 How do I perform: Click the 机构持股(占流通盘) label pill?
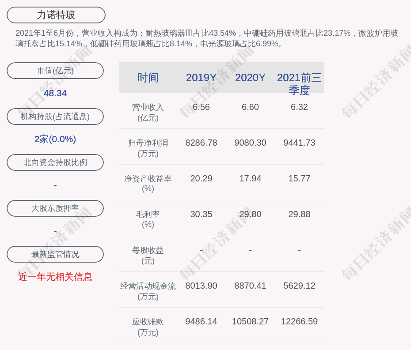pyautogui.click(x=55, y=117)
